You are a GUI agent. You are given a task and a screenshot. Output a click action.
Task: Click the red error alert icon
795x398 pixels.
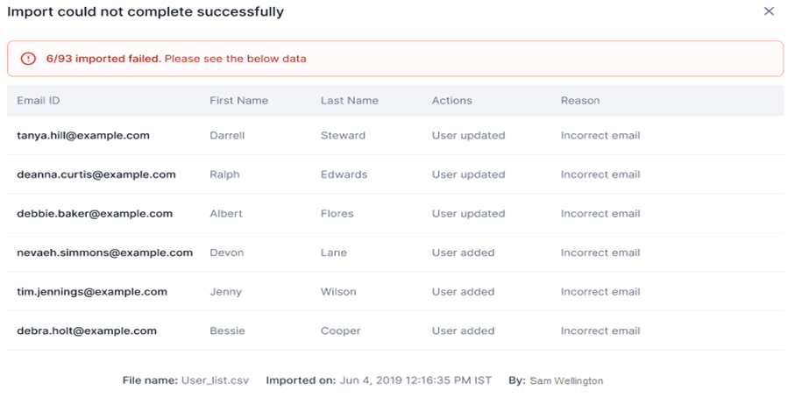point(28,59)
